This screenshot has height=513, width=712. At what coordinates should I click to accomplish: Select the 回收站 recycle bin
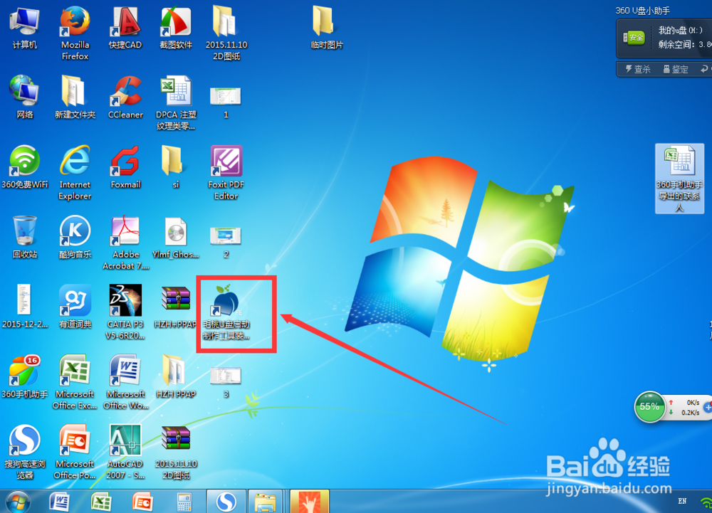[24, 237]
